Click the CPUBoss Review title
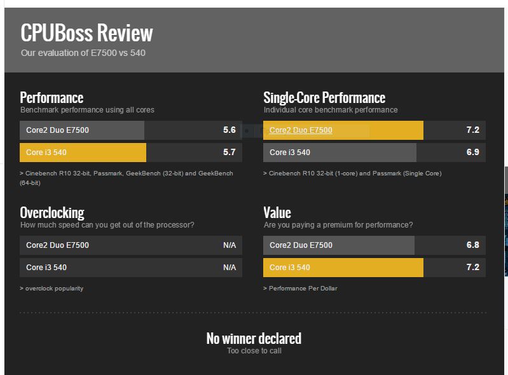This screenshot has height=375, width=508. click(86, 32)
